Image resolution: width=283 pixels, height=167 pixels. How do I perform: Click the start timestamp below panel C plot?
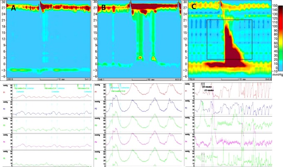(188, 77)
